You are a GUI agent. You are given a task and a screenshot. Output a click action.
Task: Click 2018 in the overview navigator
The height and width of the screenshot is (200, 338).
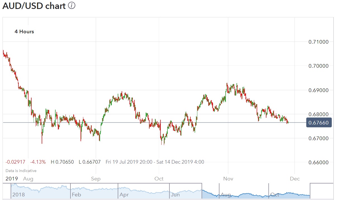(x=18, y=195)
